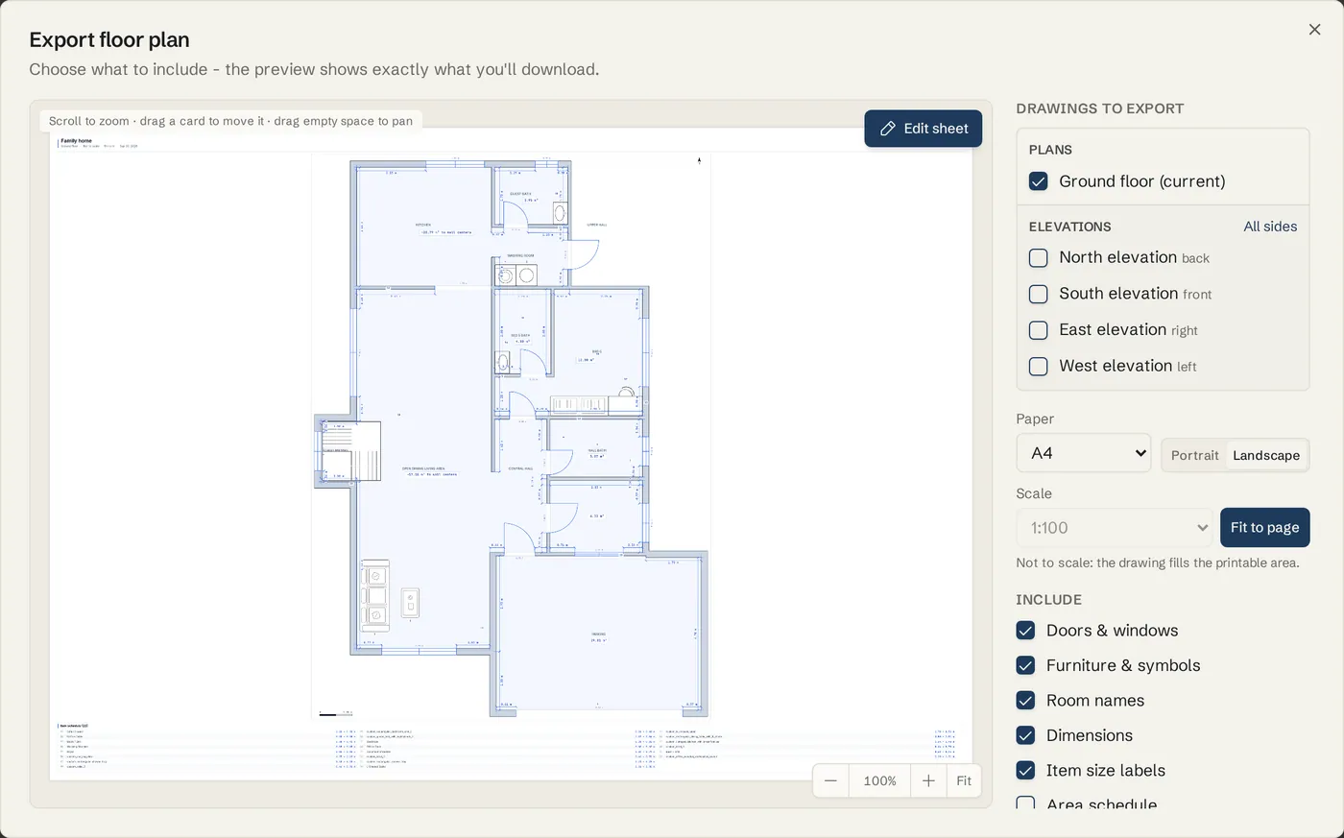The image size is (1344, 838).
Task: Click the "PLANS" section label
Action: 1050,150
